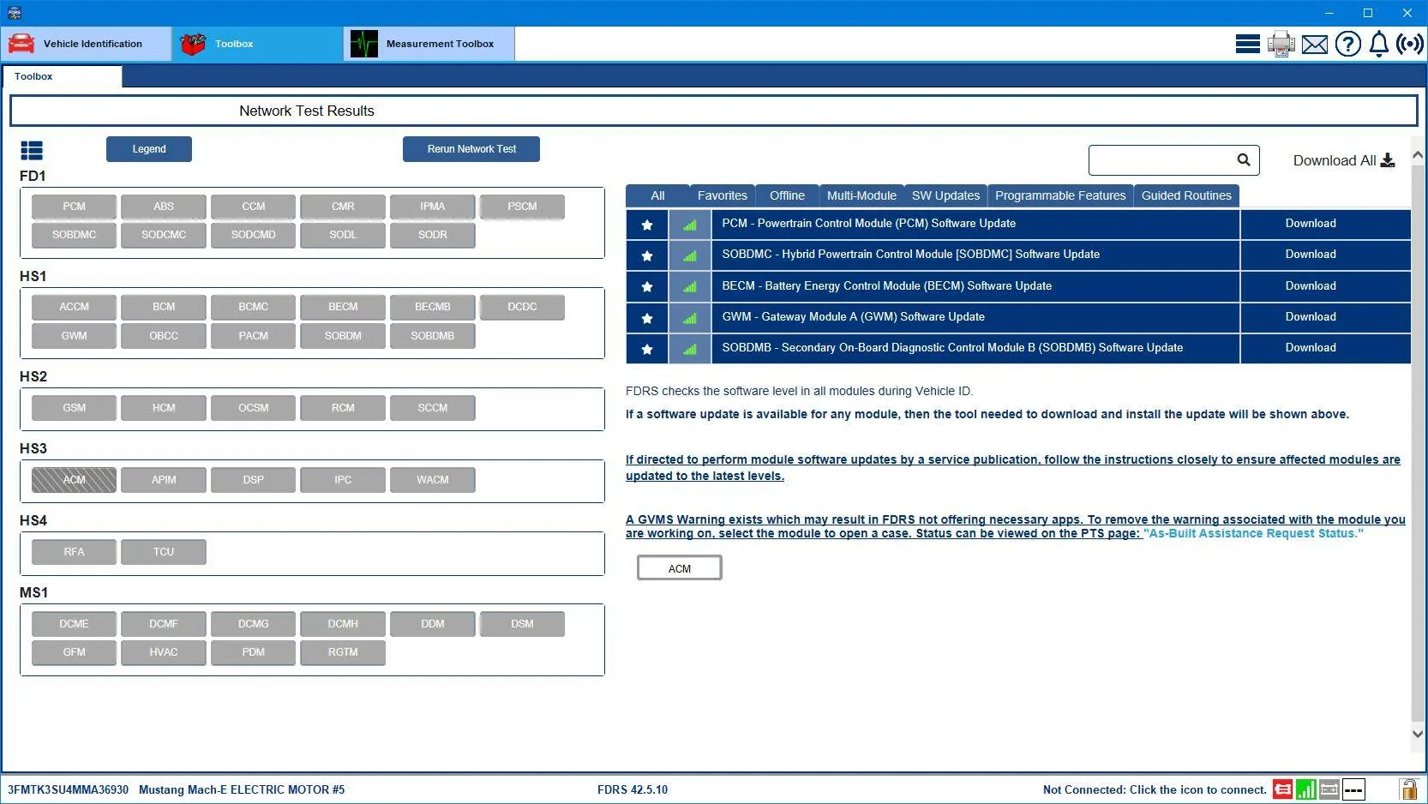Select the Toolbox sub-tab

click(62, 76)
